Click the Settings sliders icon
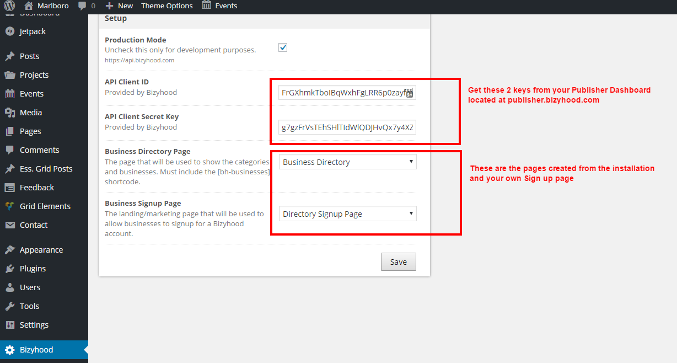This screenshot has width=677, height=363. tap(9, 325)
